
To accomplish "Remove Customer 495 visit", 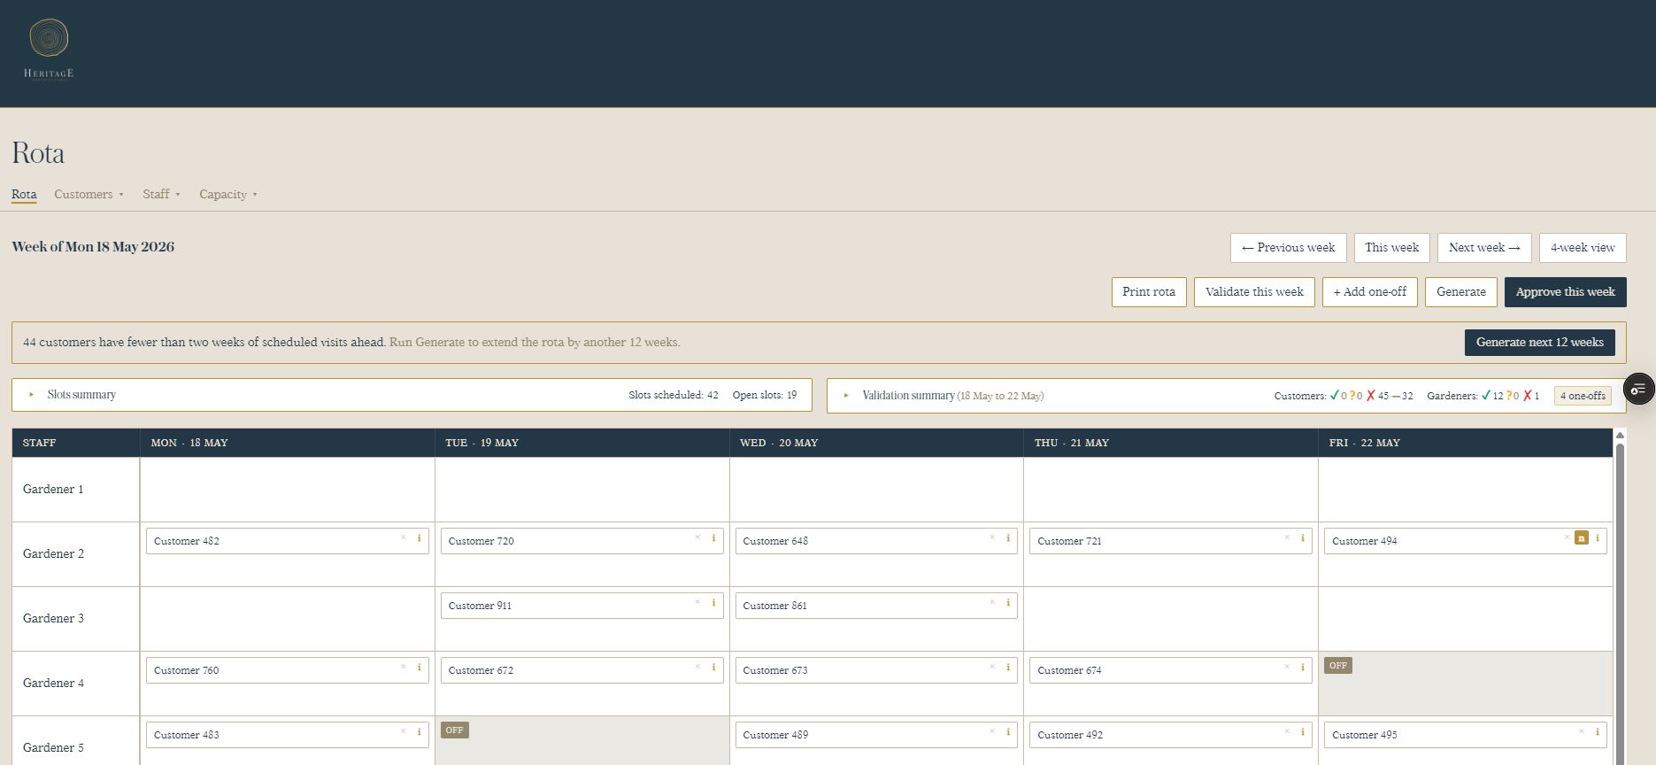I will tap(1582, 732).
